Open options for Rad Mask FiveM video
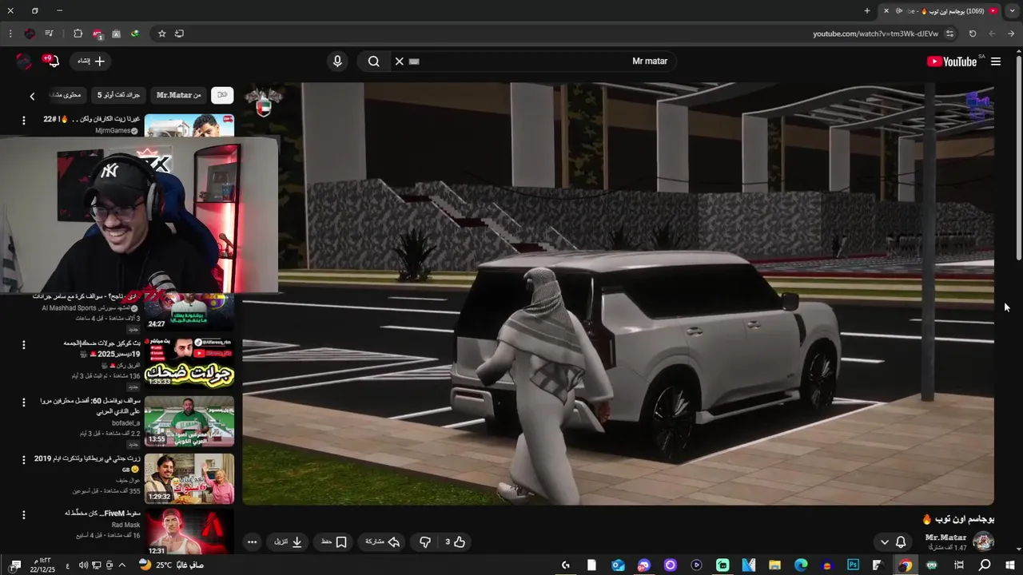 coord(24,515)
